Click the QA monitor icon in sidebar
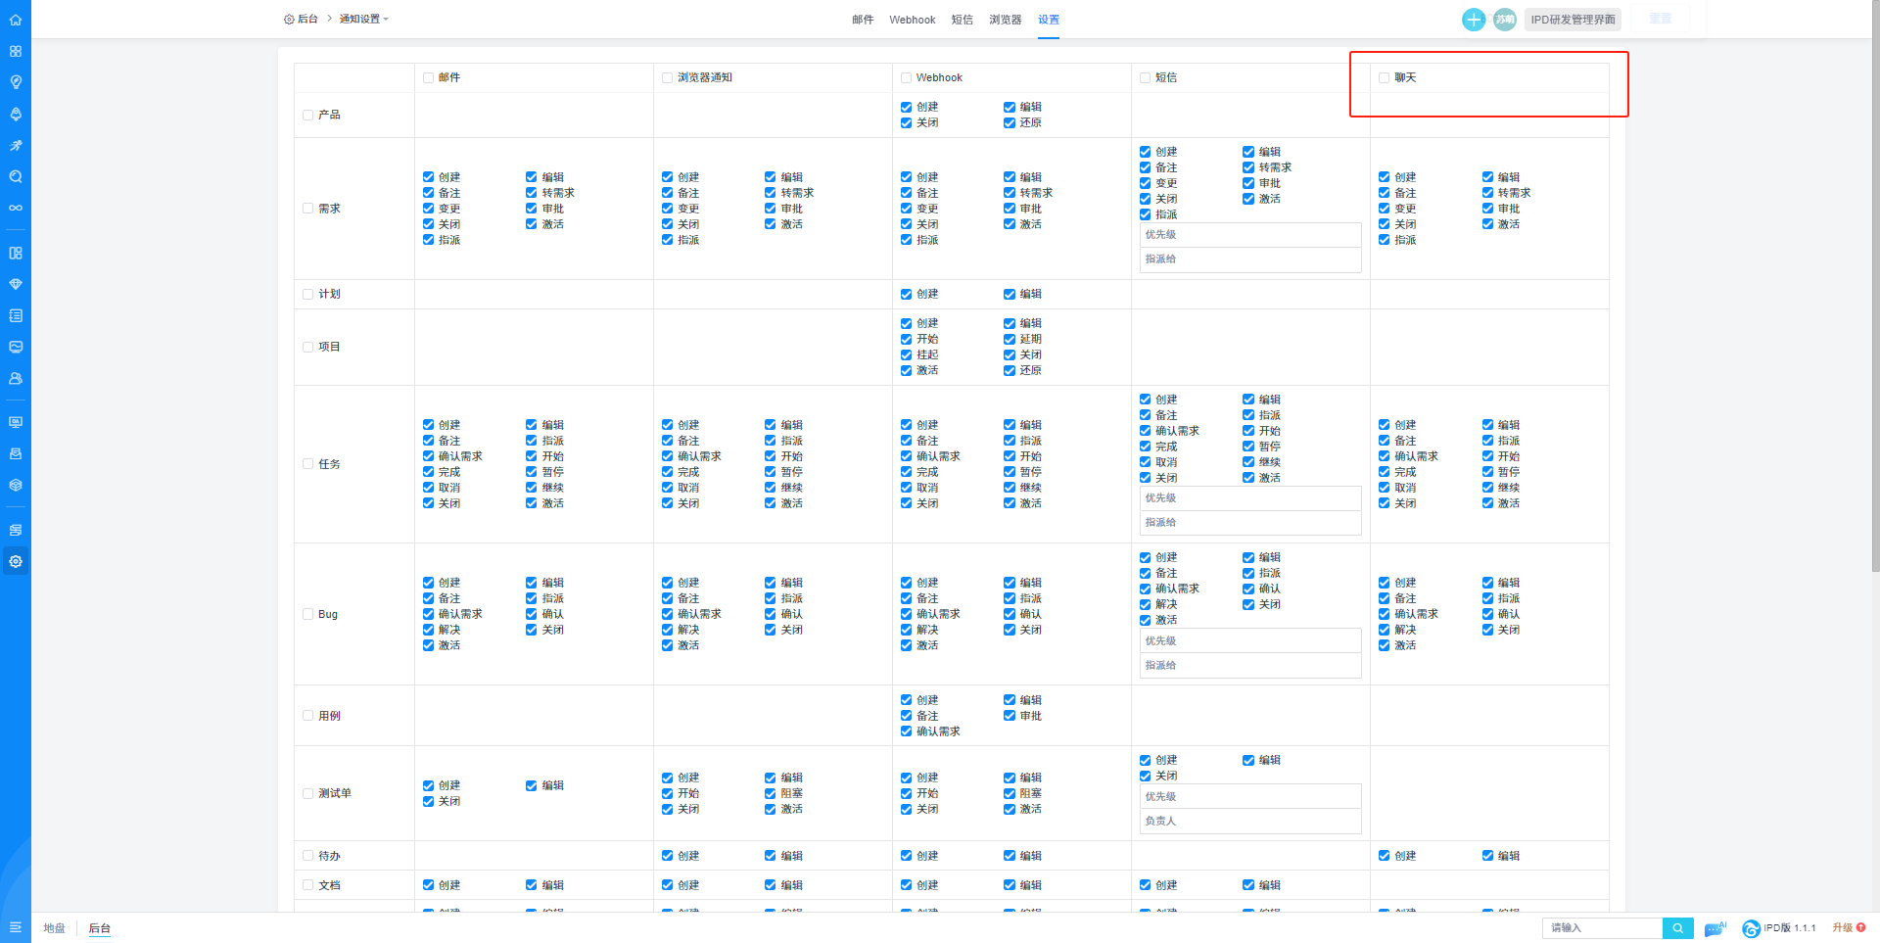 16,422
